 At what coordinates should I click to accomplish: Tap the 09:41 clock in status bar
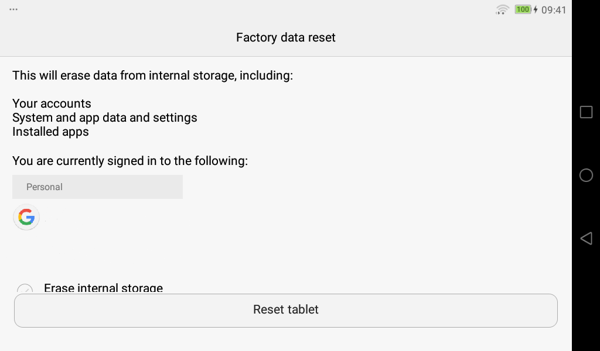tap(554, 10)
